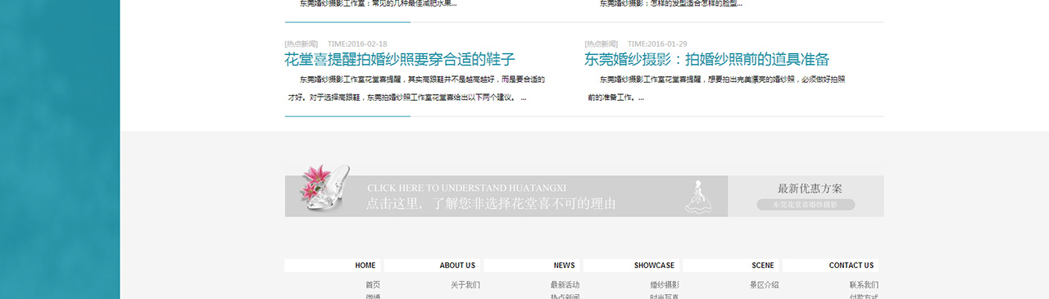Screen dimensions: 1049x299
Task: Open article 东莞婚纱摄影：拍婚纱照前的道具准备
Action: point(706,60)
